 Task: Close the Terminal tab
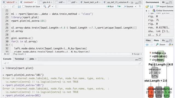click(25, 59)
